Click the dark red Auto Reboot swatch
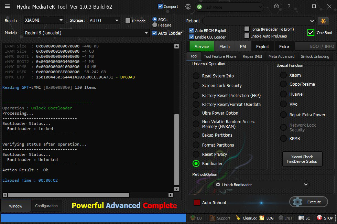337x224 pixels. pos(197,203)
